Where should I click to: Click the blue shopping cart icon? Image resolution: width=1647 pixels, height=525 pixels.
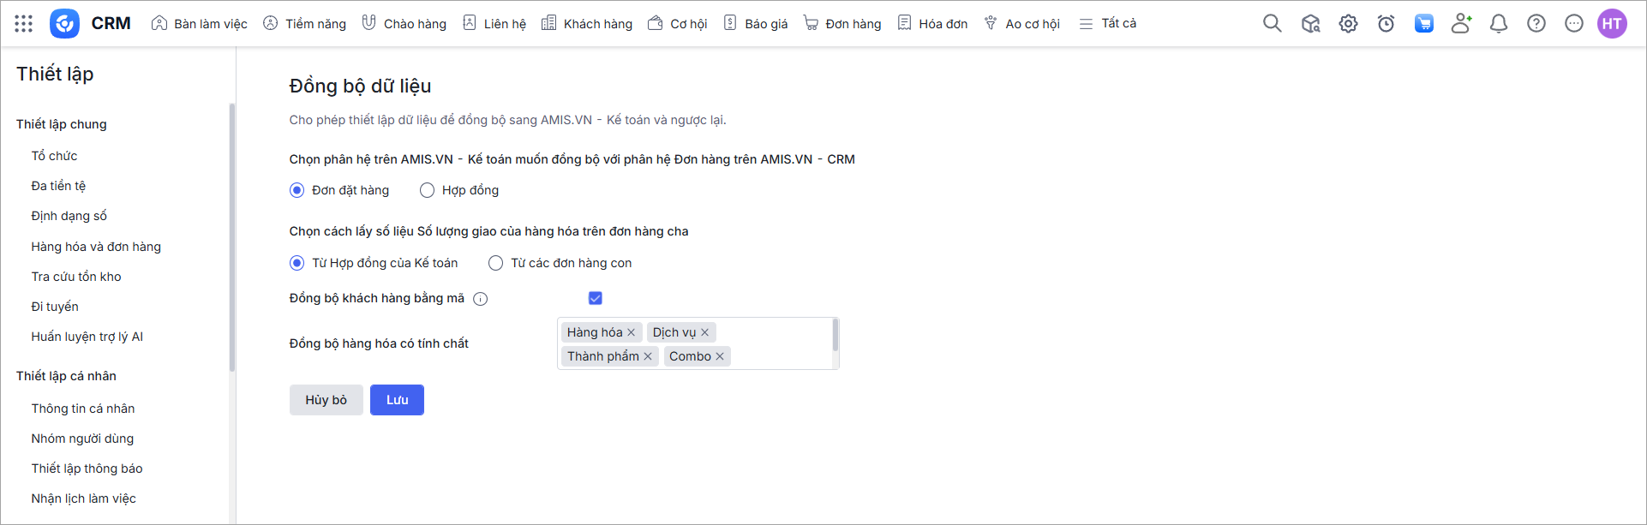click(1423, 24)
